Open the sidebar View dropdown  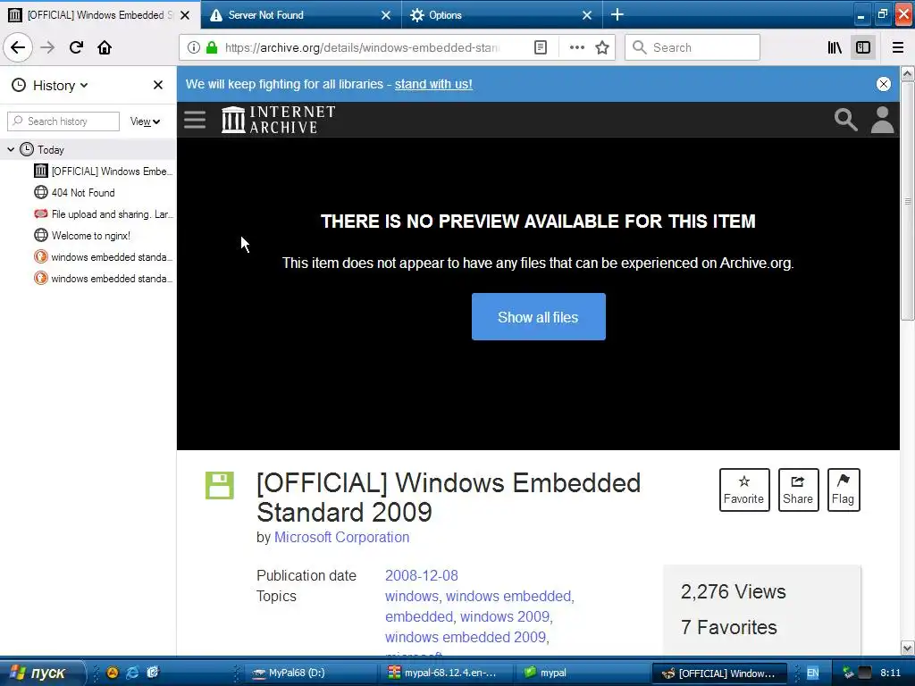click(x=145, y=121)
